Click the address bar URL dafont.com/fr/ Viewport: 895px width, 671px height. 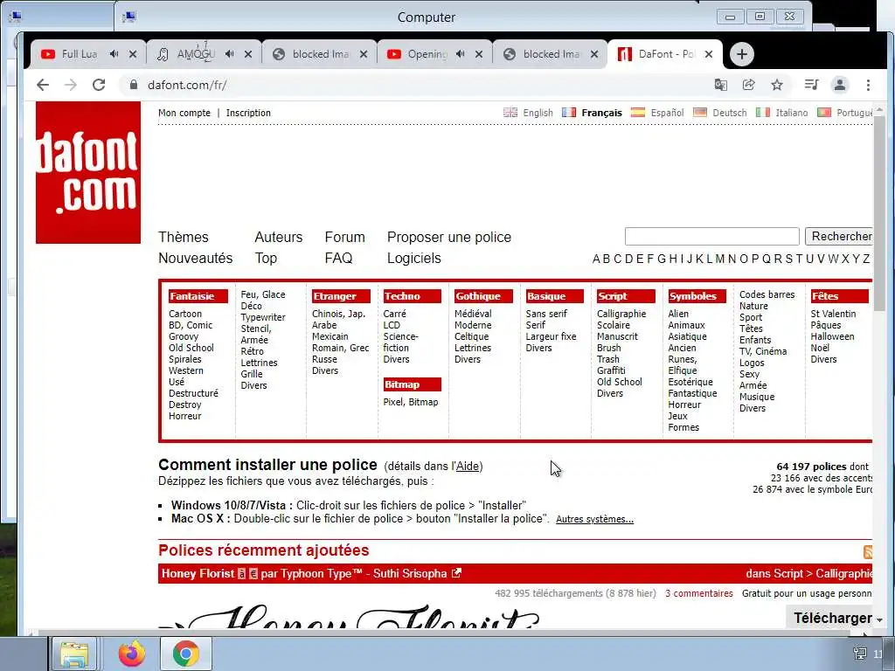point(187,85)
